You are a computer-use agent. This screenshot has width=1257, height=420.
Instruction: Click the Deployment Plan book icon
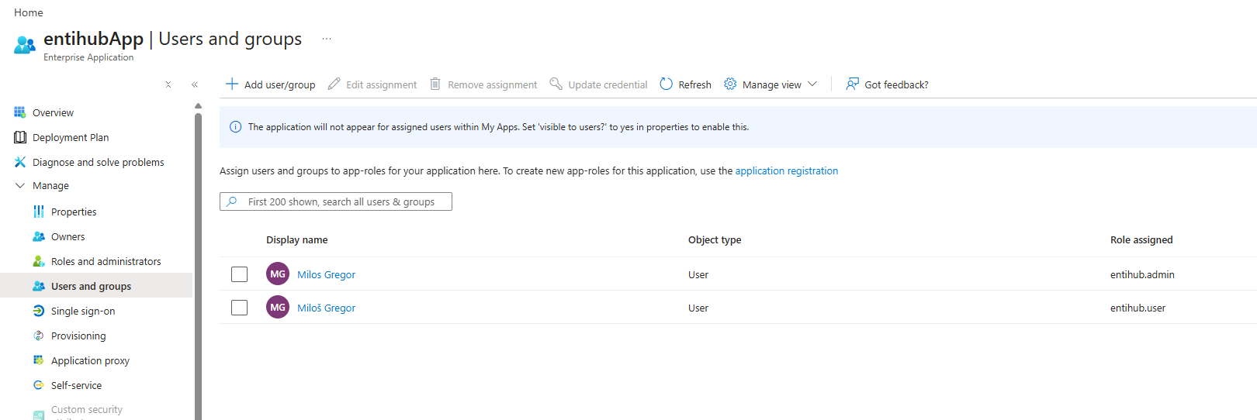(x=20, y=137)
